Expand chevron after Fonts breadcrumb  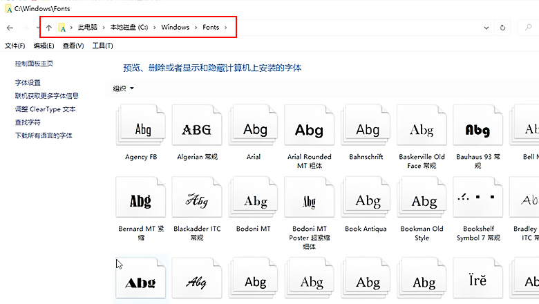(x=225, y=28)
